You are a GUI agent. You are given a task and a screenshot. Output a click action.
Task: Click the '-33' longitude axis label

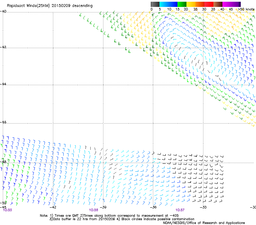point(203,207)
